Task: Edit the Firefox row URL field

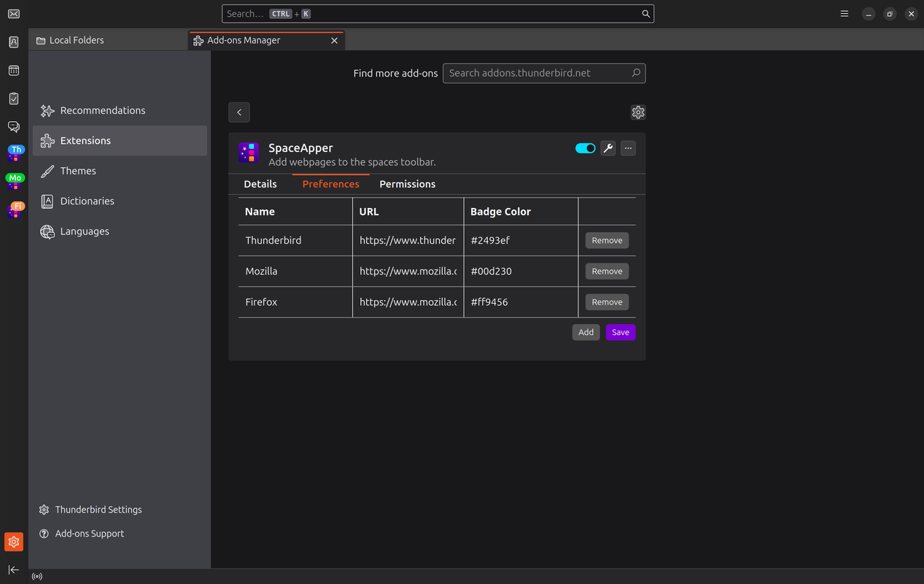Action: (x=408, y=301)
